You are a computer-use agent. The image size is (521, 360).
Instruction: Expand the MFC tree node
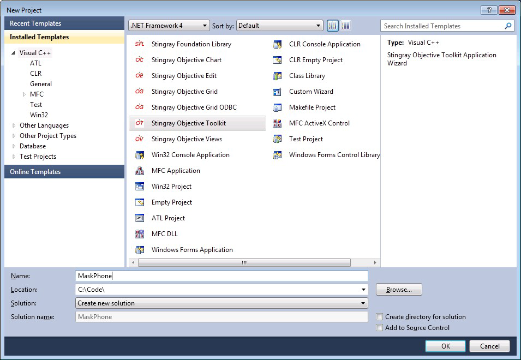click(24, 94)
